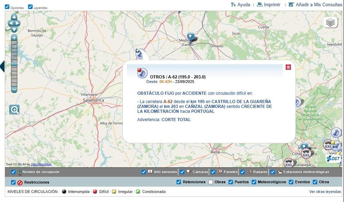Pan the map up with arrow
Viewport: 344px width, 202px height.
click(x=14, y=17)
